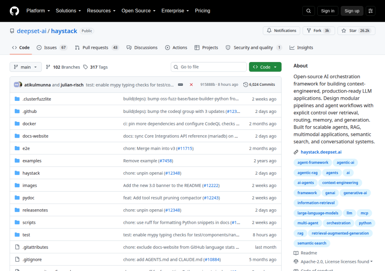Click the test folder icon

pyautogui.click(x=17, y=234)
